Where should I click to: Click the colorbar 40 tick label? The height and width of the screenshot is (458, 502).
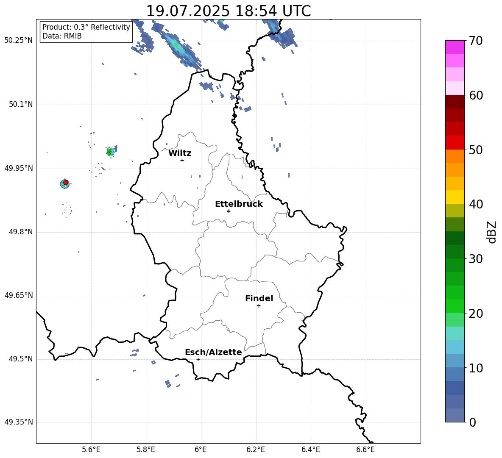click(x=476, y=204)
